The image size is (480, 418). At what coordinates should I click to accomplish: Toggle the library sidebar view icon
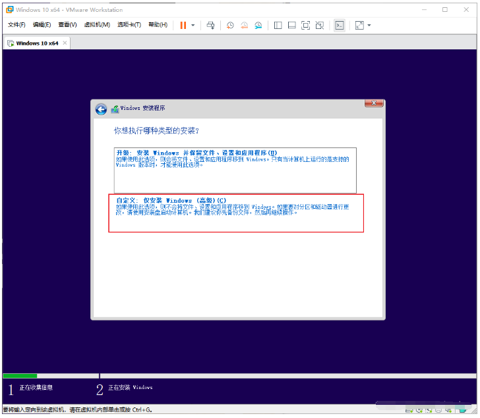pos(278,25)
